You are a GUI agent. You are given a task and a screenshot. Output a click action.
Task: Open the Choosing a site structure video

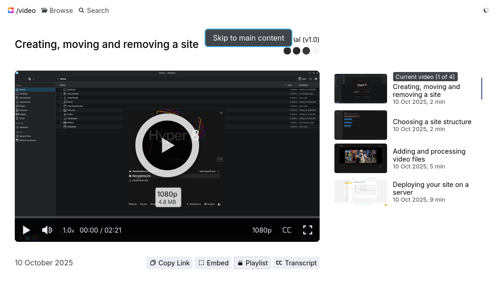click(432, 121)
